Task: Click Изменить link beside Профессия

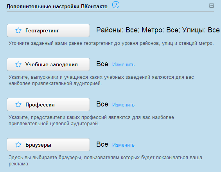Action: 123,105
